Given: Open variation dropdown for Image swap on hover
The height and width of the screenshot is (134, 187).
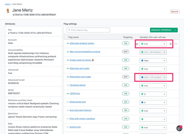Looking at the screenshot, I should 153,61.
